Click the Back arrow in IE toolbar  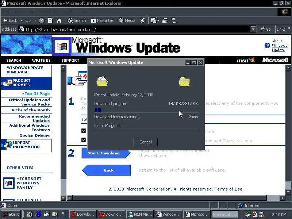[x=11, y=20]
